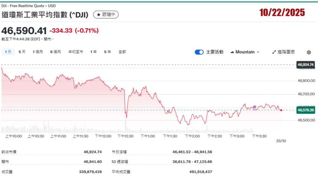
Task: Select the 全部 time range
Action: pyautogui.click(x=122, y=52)
